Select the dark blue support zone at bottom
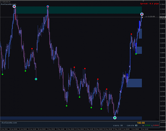The image size is (166, 131). 71,118
